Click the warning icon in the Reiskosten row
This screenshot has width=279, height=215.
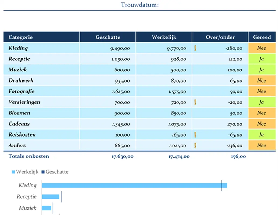tap(195, 135)
